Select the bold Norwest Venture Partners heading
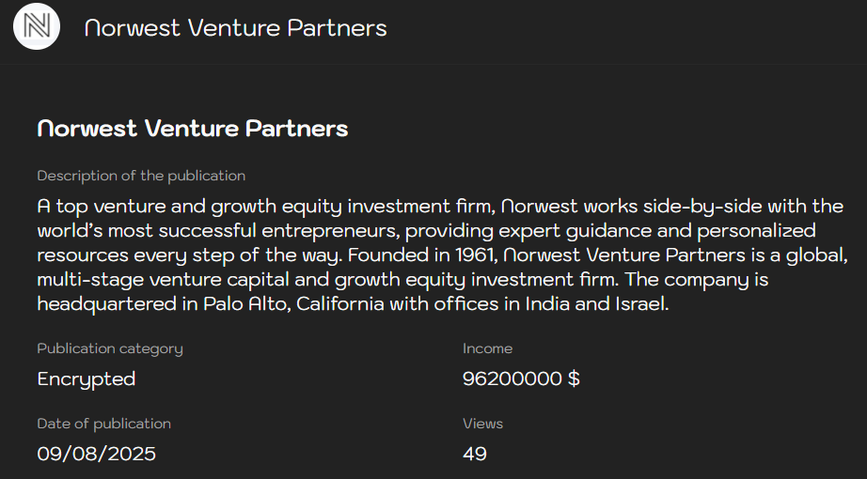 point(192,129)
